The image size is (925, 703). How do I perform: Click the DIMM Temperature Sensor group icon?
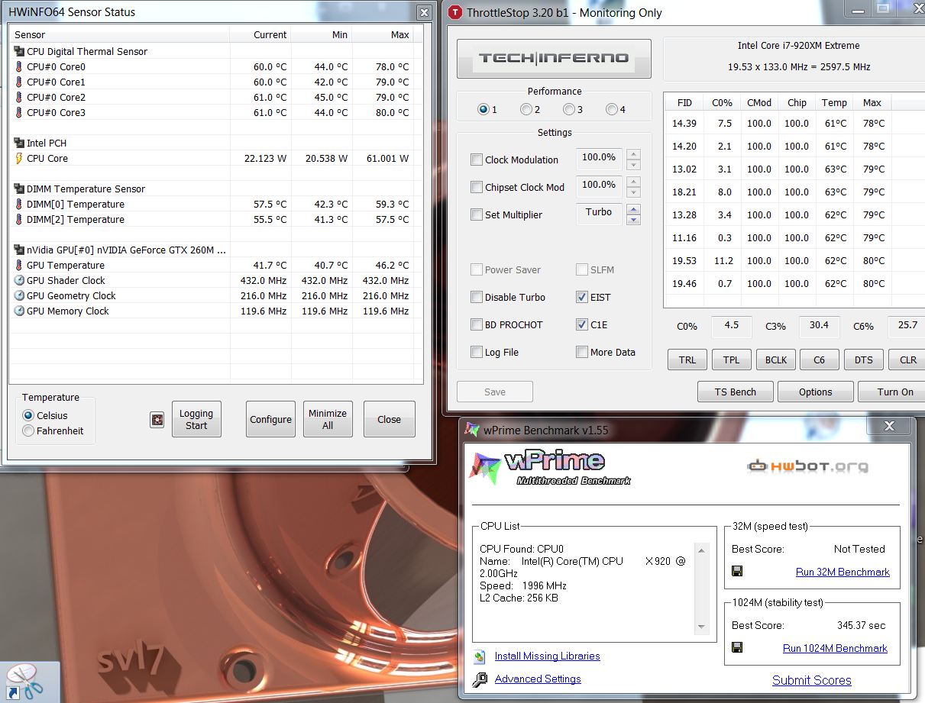19,189
